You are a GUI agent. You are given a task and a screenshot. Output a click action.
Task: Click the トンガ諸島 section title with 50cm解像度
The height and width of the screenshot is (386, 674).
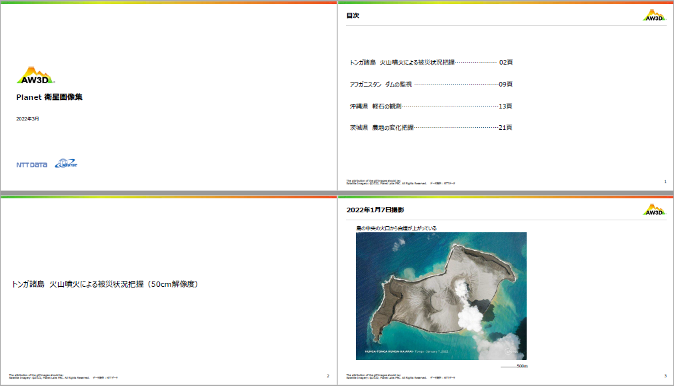[x=105, y=284]
